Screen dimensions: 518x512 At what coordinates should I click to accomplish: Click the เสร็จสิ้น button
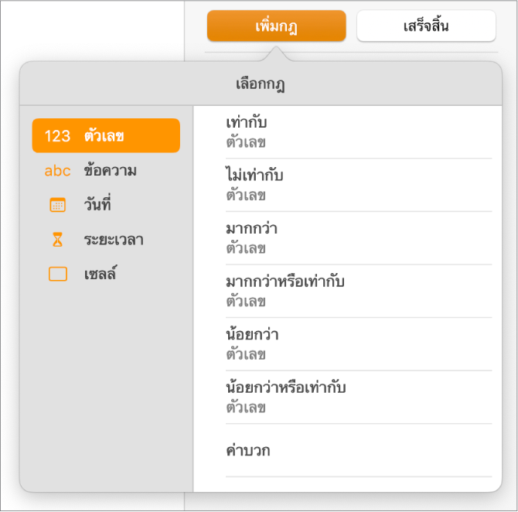[x=426, y=26]
